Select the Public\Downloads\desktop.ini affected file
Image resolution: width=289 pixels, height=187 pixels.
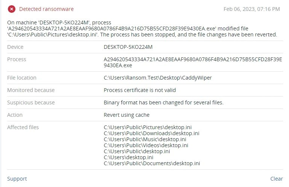click(x=151, y=133)
